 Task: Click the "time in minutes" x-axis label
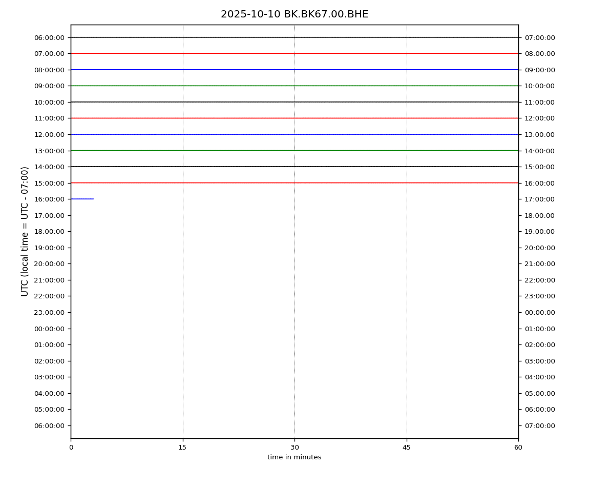294,457
